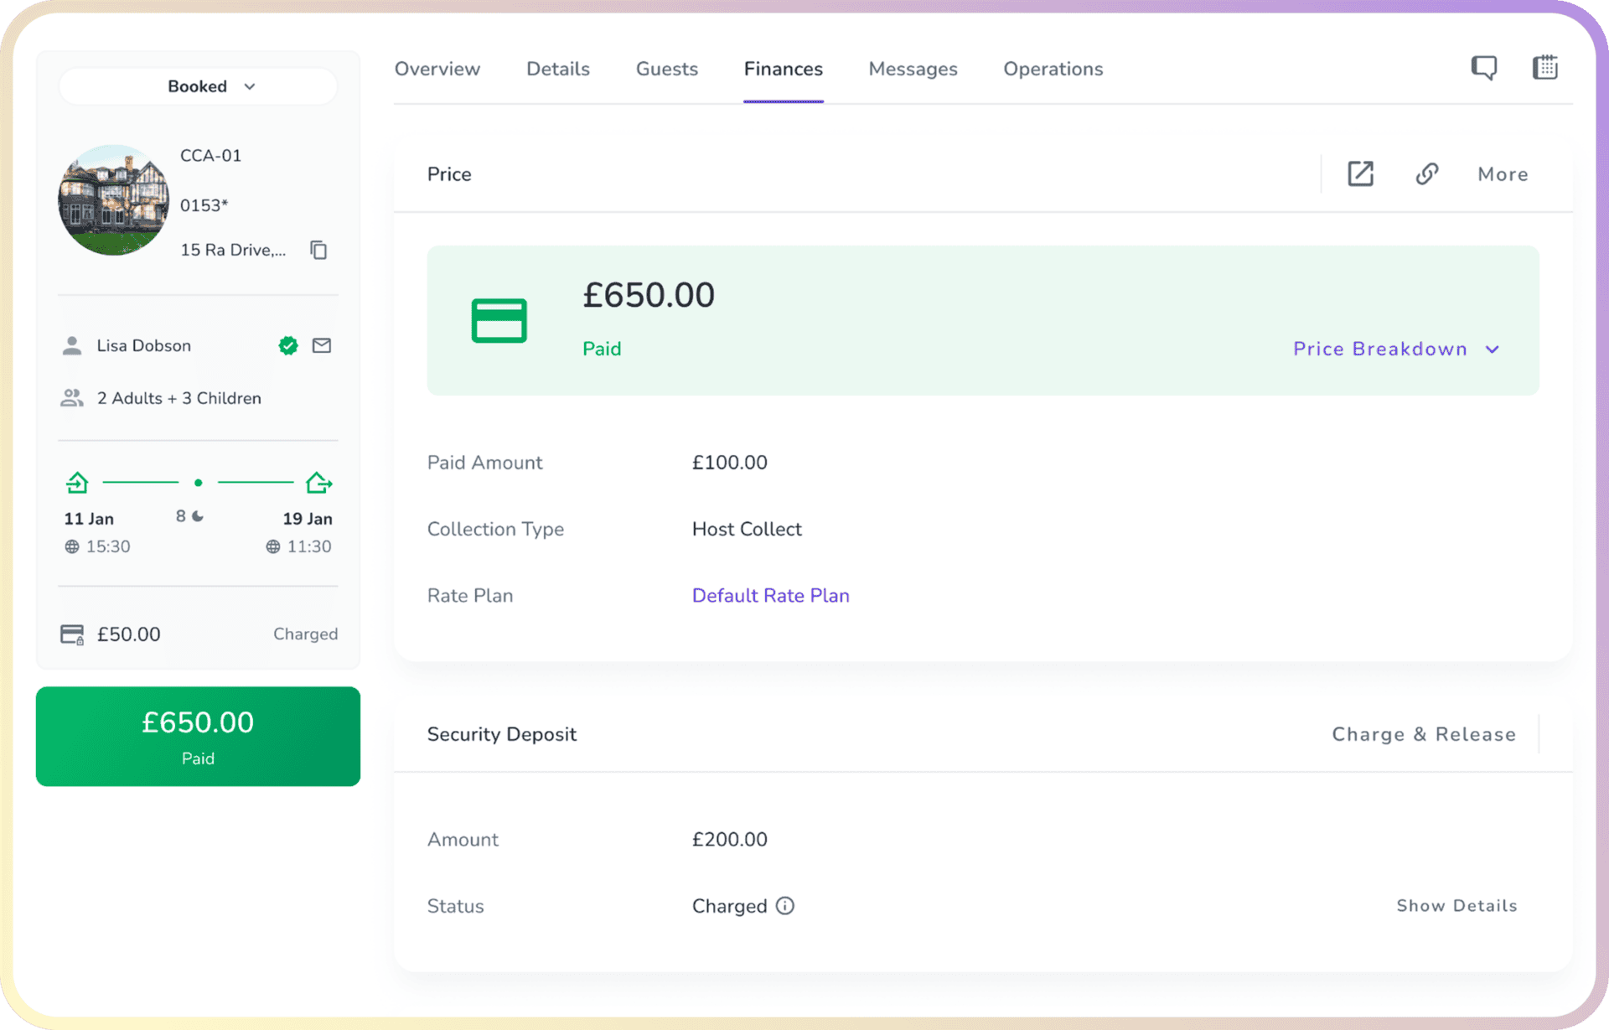Open the Booked status dropdown
Viewport: 1609px width, 1030px height.
pos(199,86)
